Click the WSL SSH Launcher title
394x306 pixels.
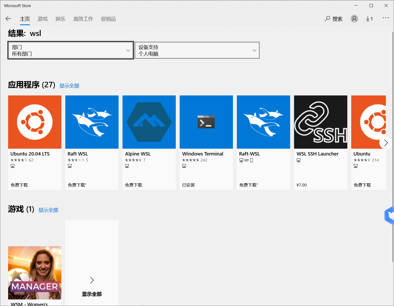[317, 154]
